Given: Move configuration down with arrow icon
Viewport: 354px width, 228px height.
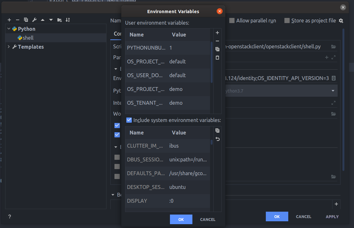Looking at the screenshot, I should 51,20.
